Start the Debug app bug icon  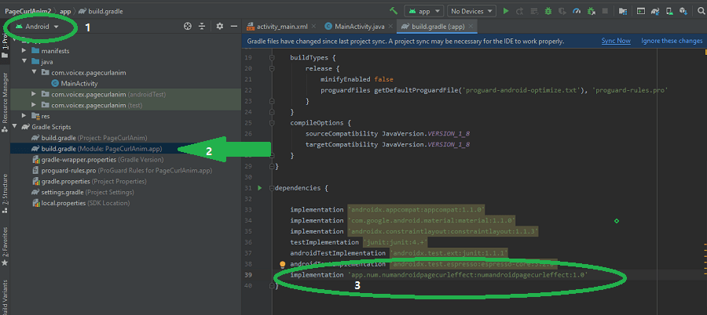pos(548,11)
